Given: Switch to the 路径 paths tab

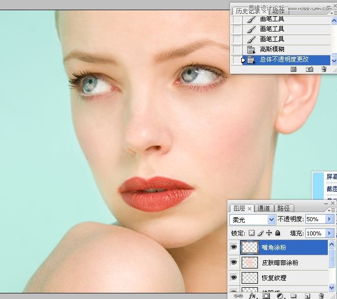Looking at the screenshot, I should pyautogui.click(x=283, y=208).
